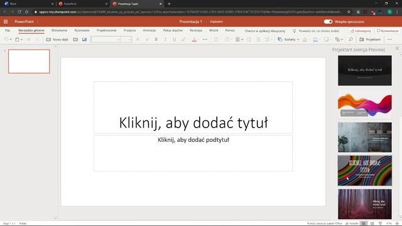Open the Komentarze comments button
The width and height of the screenshot is (402, 226).
[x=388, y=31]
